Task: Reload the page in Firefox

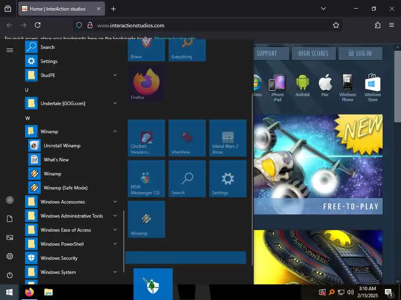Action: pyautogui.click(x=38, y=25)
